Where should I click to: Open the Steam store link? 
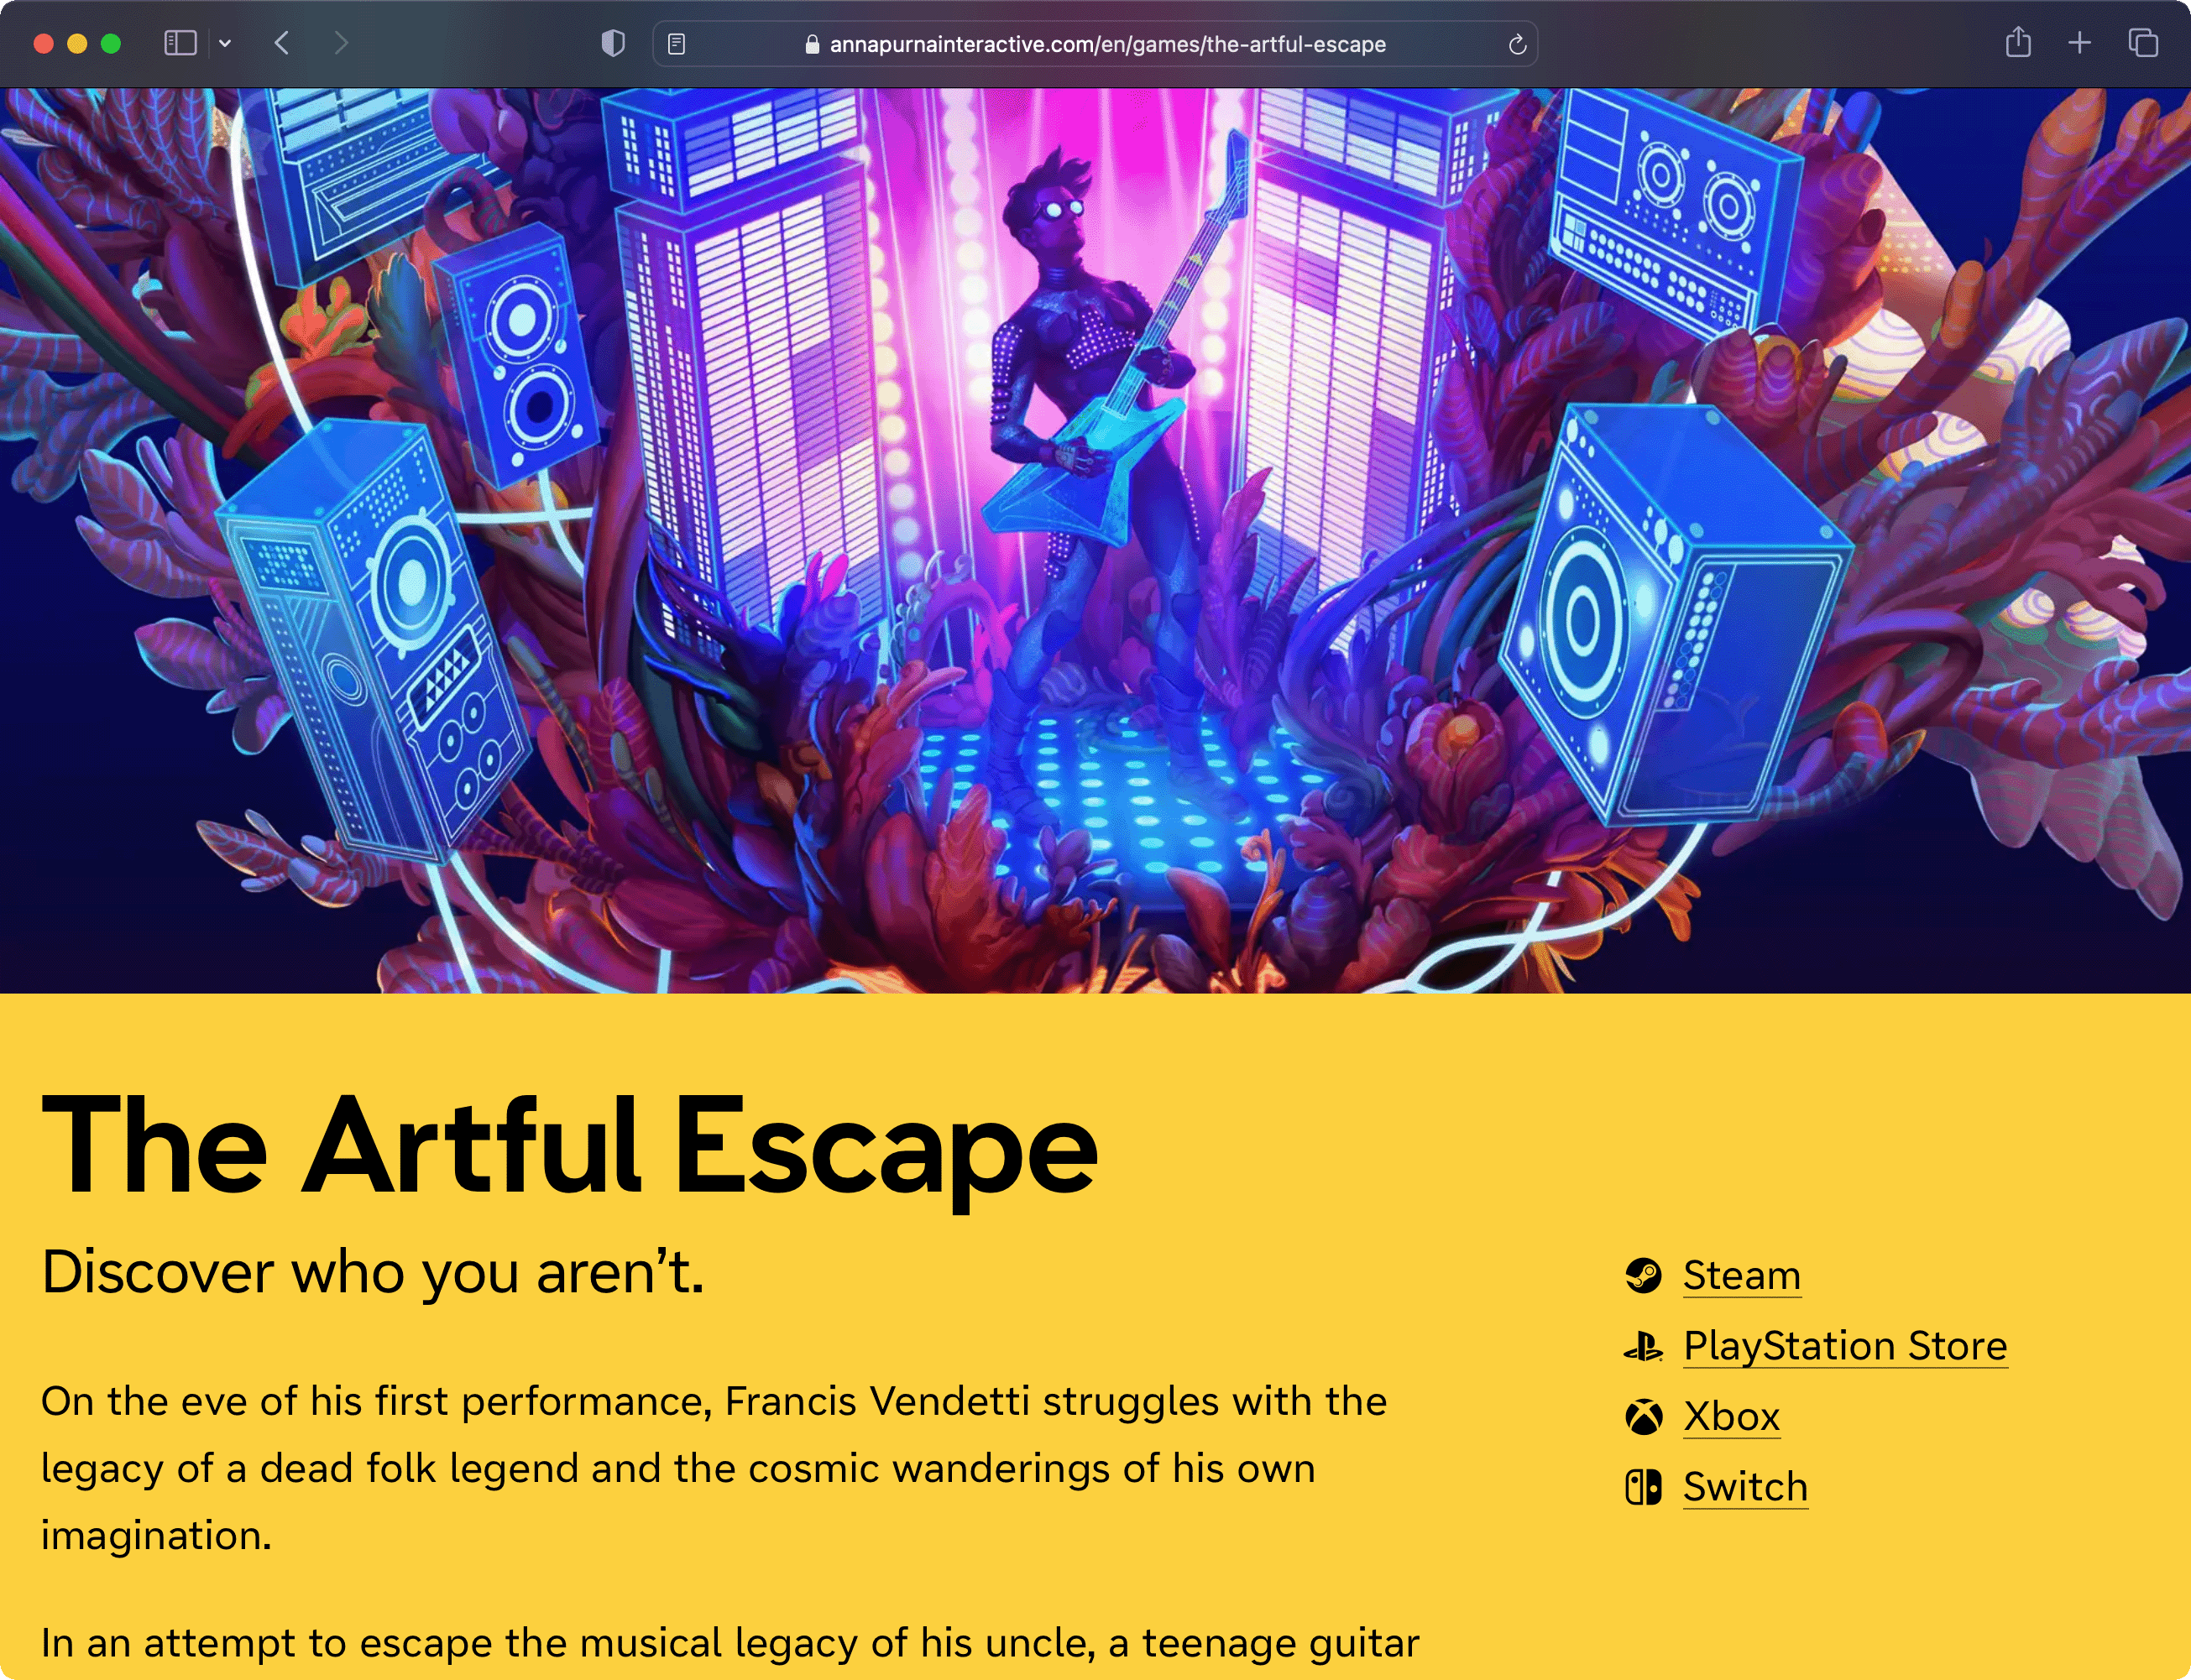[x=1742, y=1275]
